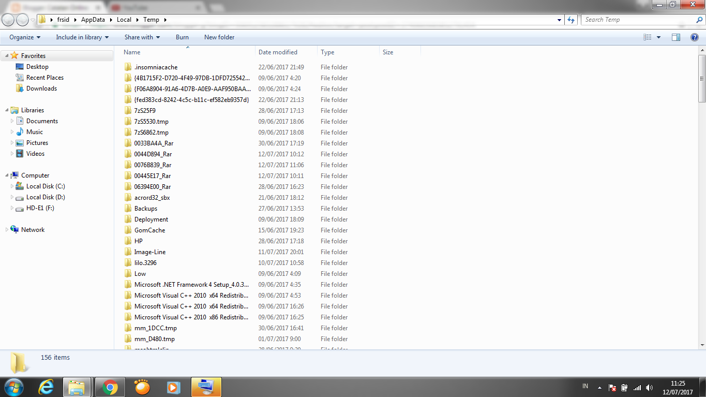Screen dimensions: 706x397
Task: Toggle the preview pane
Action: [x=676, y=37]
